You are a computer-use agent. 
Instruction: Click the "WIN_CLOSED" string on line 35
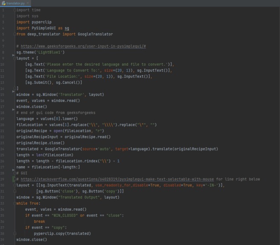pyautogui.click(x=64, y=215)
